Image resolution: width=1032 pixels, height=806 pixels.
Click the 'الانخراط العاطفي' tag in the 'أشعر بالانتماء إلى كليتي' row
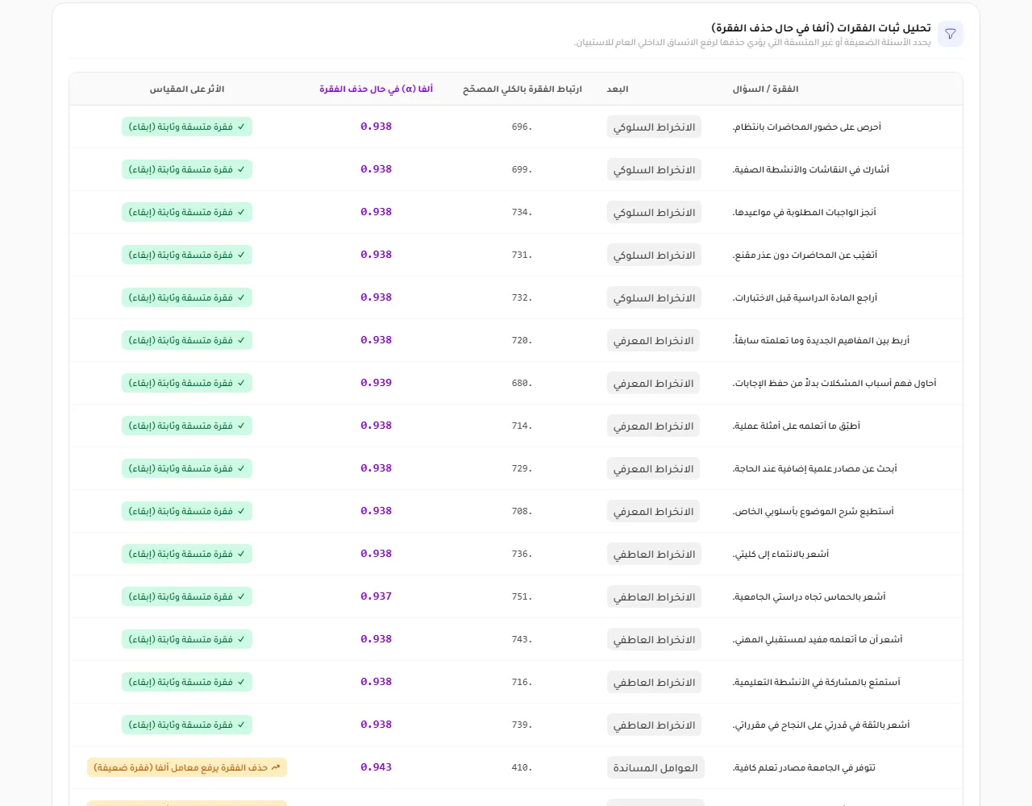[654, 555]
